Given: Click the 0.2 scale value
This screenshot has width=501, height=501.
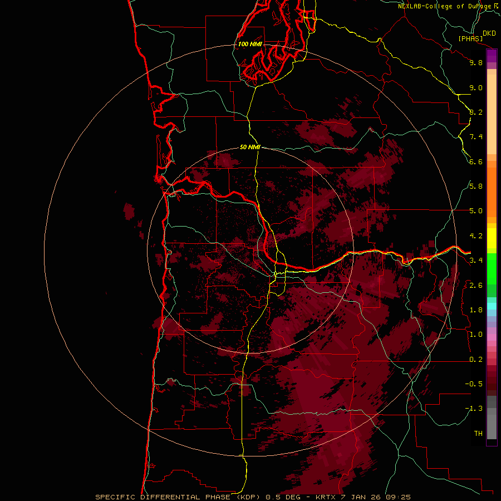Looking at the screenshot, I should point(476,360).
